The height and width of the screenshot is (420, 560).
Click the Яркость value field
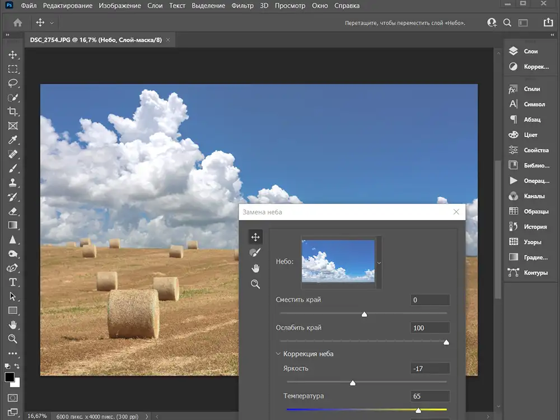pos(430,368)
